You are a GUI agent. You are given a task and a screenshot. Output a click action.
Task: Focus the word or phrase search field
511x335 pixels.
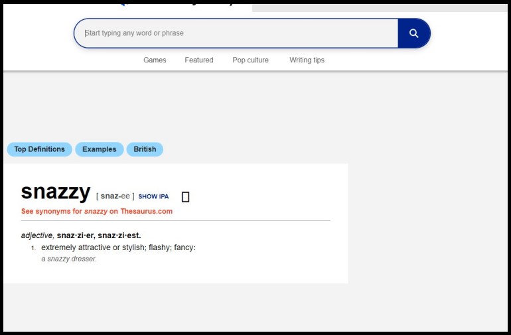tap(236, 33)
